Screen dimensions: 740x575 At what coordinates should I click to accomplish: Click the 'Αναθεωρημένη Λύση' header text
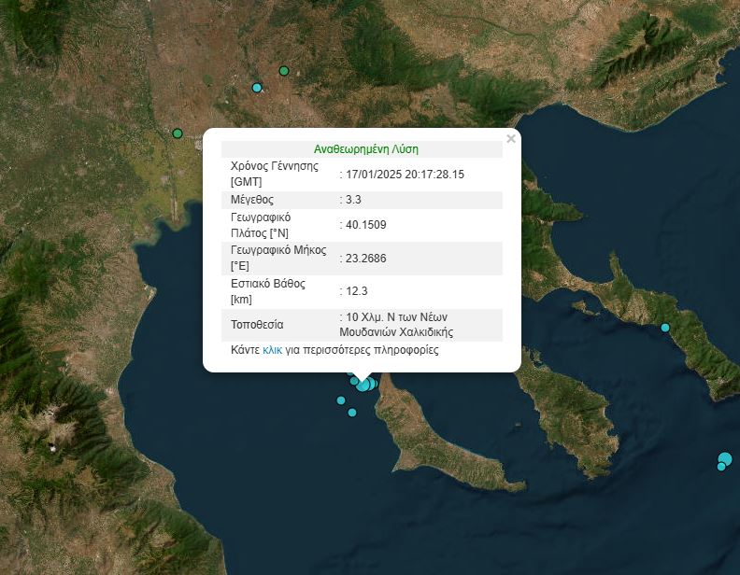click(x=366, y=148)
